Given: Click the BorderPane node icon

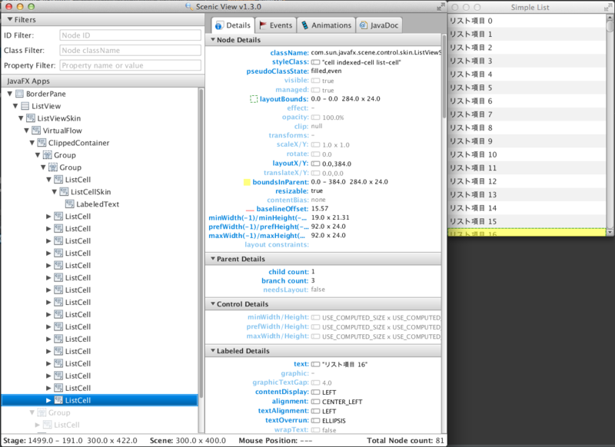Looking at the screenshot, I should 20,94.
